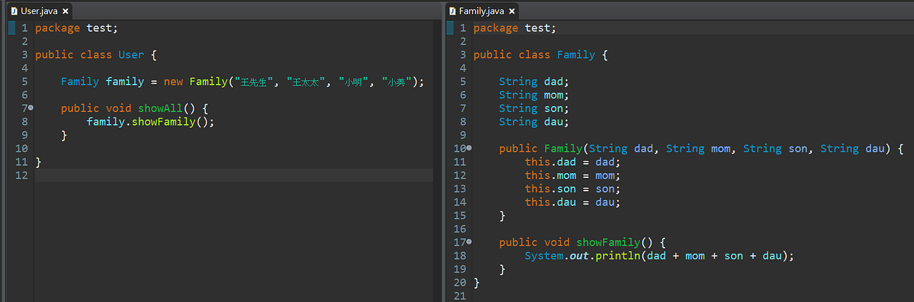The height and width of the screenshot is (302, 914).
Task: Click the class name Family in 'public class Family'
Action: [x=576, y=55]
